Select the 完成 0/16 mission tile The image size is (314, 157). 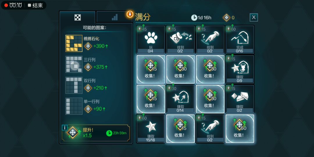pos(240,40)
